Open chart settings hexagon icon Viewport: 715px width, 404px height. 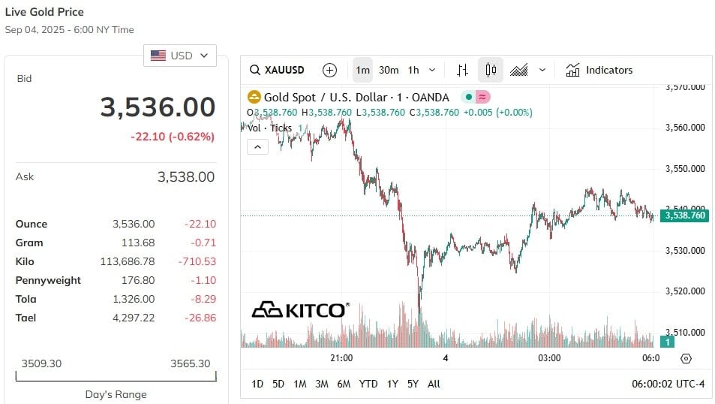tap(686, 358)
